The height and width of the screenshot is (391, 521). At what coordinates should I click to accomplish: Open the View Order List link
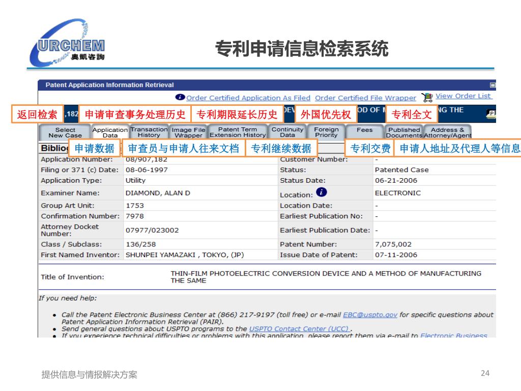[463, 96]
